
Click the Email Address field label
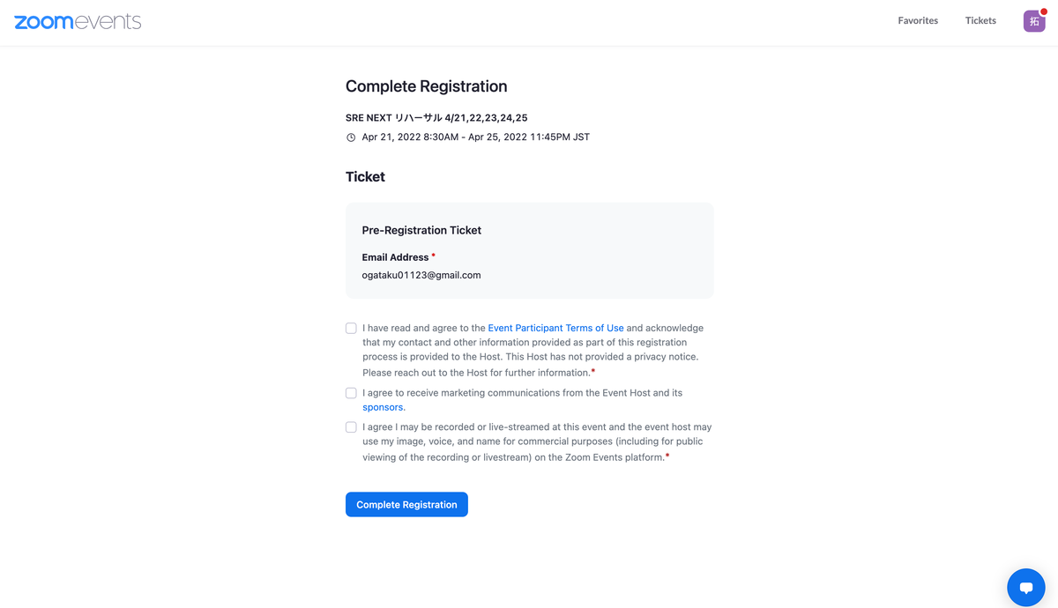(x=395, y=257)
